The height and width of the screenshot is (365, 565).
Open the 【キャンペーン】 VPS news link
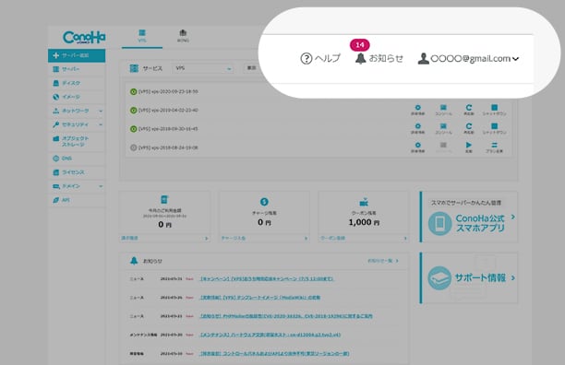point(267,278)
